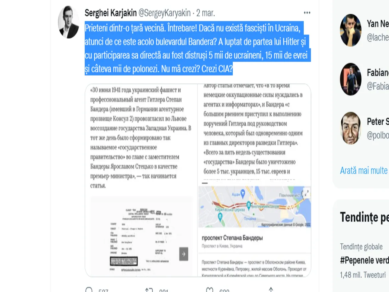Expand the map using the fullscreen arrows icon
Screen dimensions: 389x292
(305, 193)
